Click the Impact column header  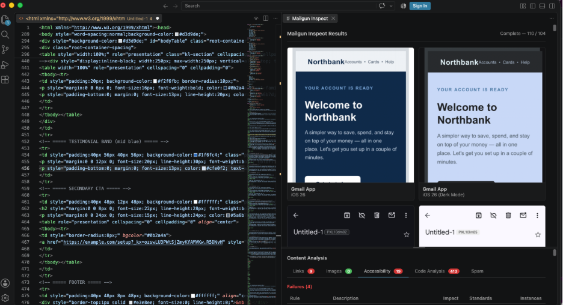click(451, 298)
